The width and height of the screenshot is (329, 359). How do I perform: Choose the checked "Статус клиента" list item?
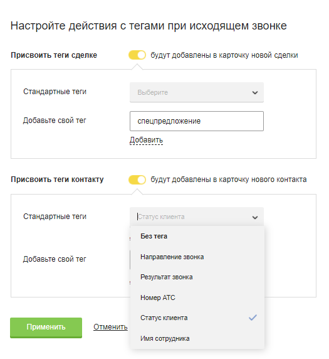point(197,318)
